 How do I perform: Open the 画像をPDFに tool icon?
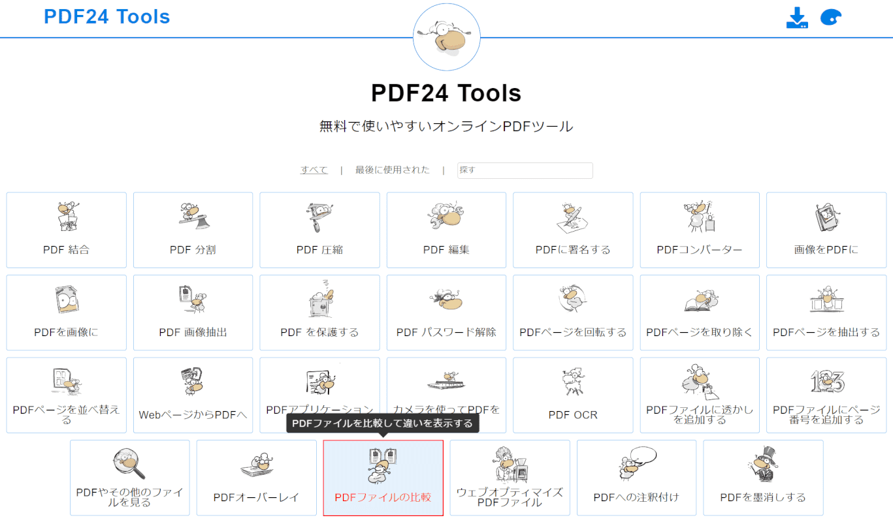click(x=826, y=217)
